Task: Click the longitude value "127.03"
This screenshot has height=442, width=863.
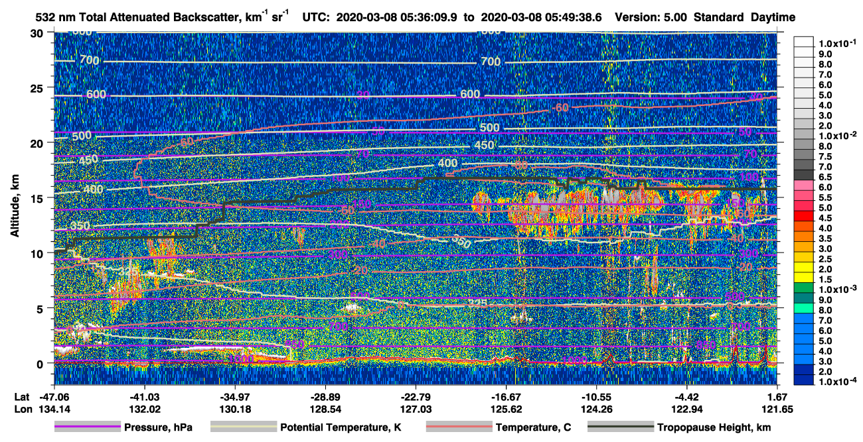Action: click(416, 410)
